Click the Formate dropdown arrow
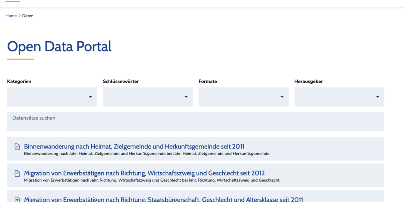The width and height of the screenshot is (405, 202). click(282, 97)
